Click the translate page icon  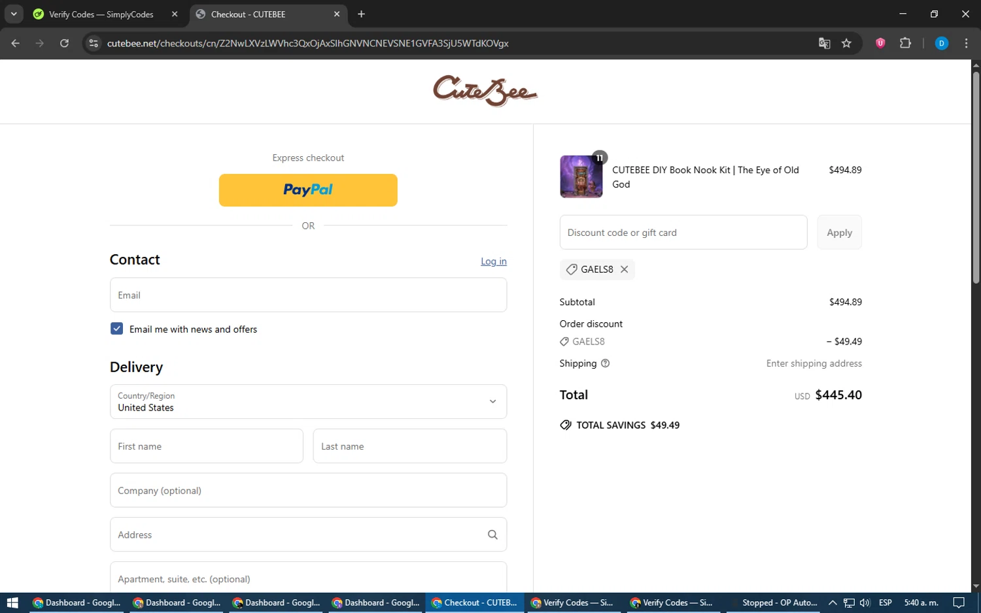(x=824, y=43)
